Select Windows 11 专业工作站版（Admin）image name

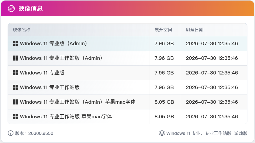(x=61, y=58)
